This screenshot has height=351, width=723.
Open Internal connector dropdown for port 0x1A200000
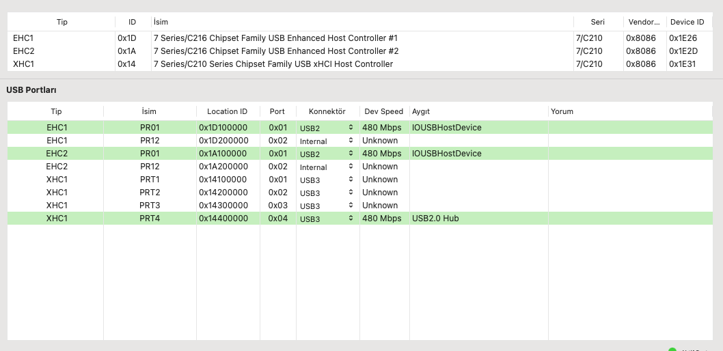point(327,167)
